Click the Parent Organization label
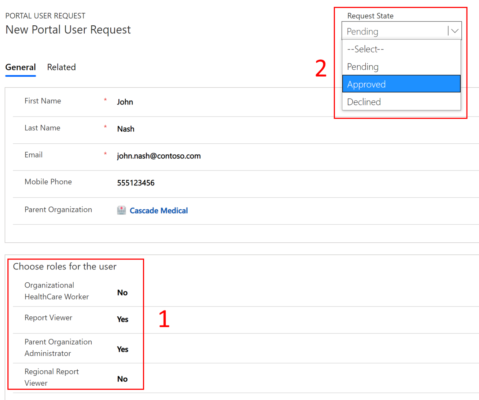 pyautogui.click(x=58, y=209)
